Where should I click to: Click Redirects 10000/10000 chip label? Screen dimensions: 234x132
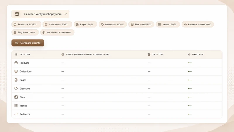199,24
